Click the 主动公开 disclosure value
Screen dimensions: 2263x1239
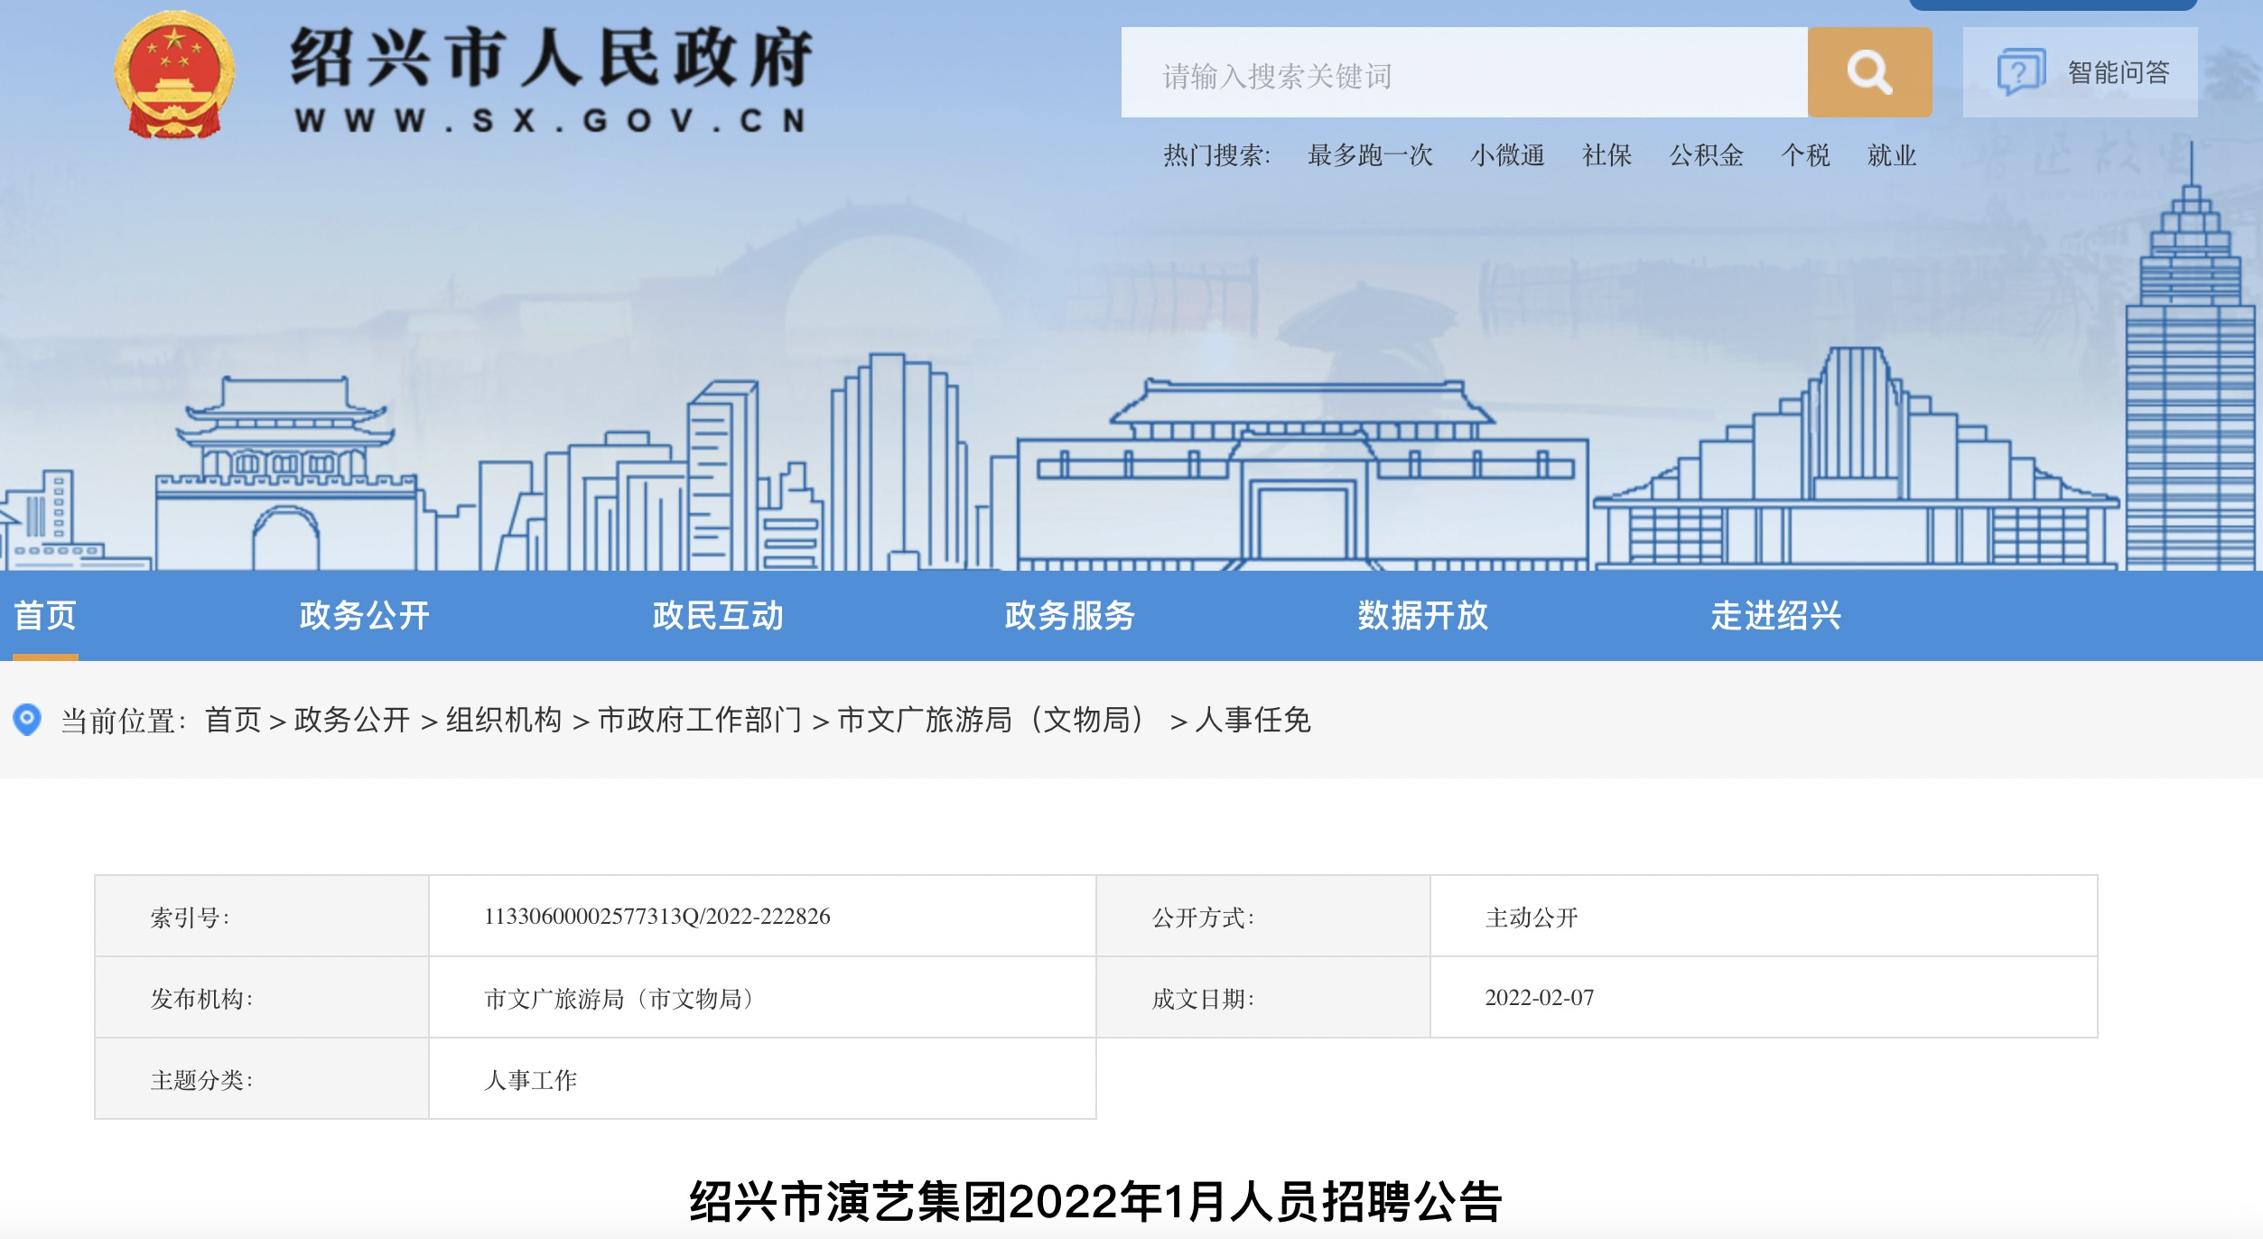(x=1532, y=918)
